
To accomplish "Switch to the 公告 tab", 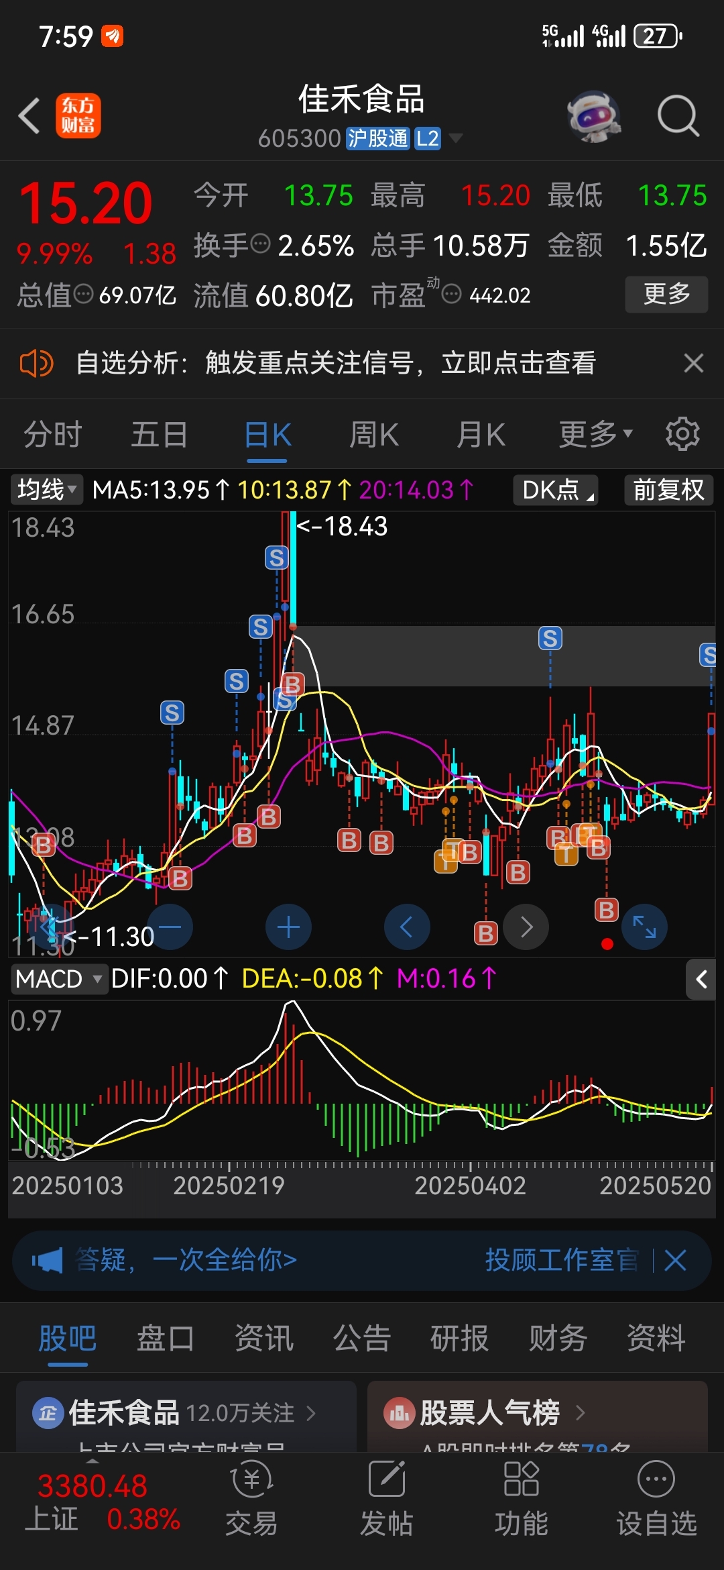I will click(361, 1339).
